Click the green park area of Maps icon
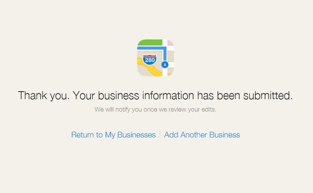Screen dimensions: 313x193 pos(150,42)
